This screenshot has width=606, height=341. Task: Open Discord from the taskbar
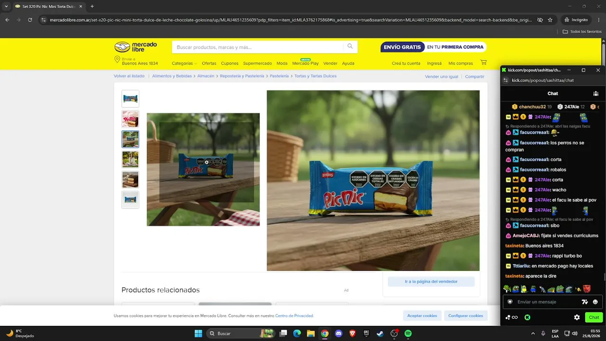tap(339, 333)
